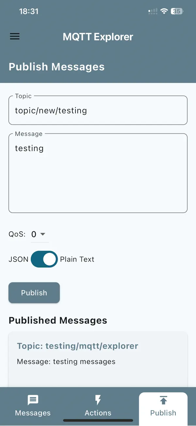Click the MQTT Explorer title
This screenshot has width=196, height=426.
[x=98, y=37]
